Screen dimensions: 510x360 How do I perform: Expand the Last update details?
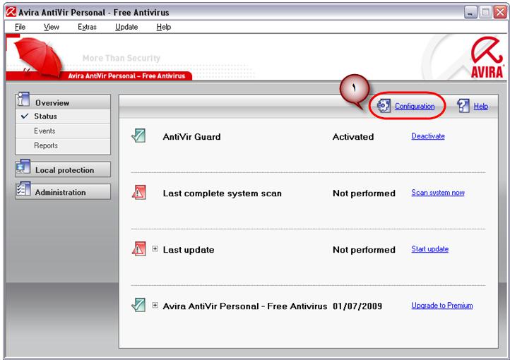pyautogui.click(x=155, y=249)
